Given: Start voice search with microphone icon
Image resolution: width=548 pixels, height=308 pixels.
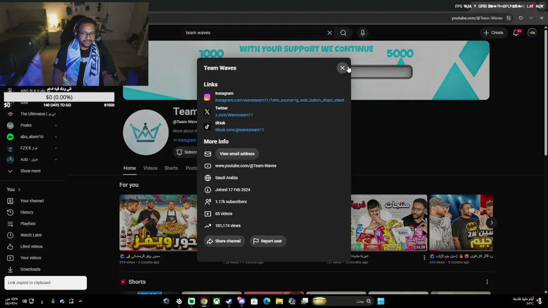Looking at the screenshot, I should pyautogui.click(x=363, y=33).
